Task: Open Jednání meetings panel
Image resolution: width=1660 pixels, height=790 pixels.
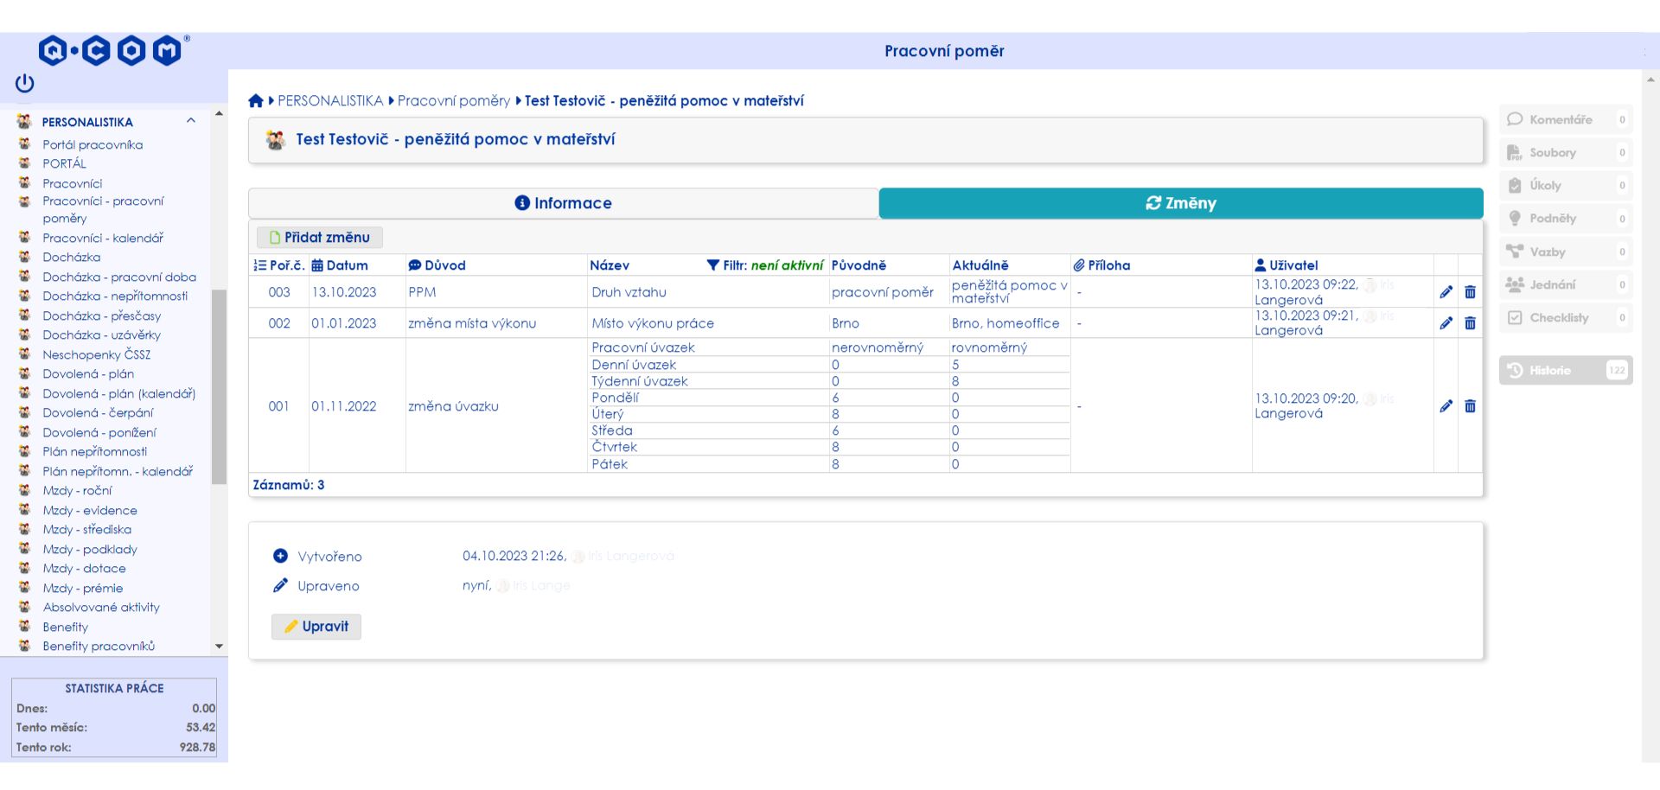Action: click(x=1566, y=284)
